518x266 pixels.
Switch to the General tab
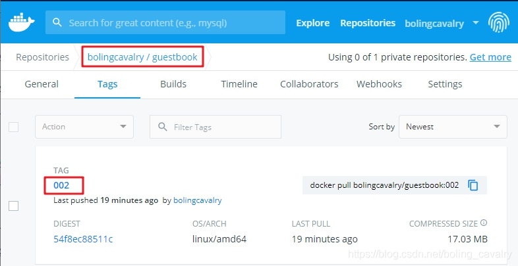(42, 84)
